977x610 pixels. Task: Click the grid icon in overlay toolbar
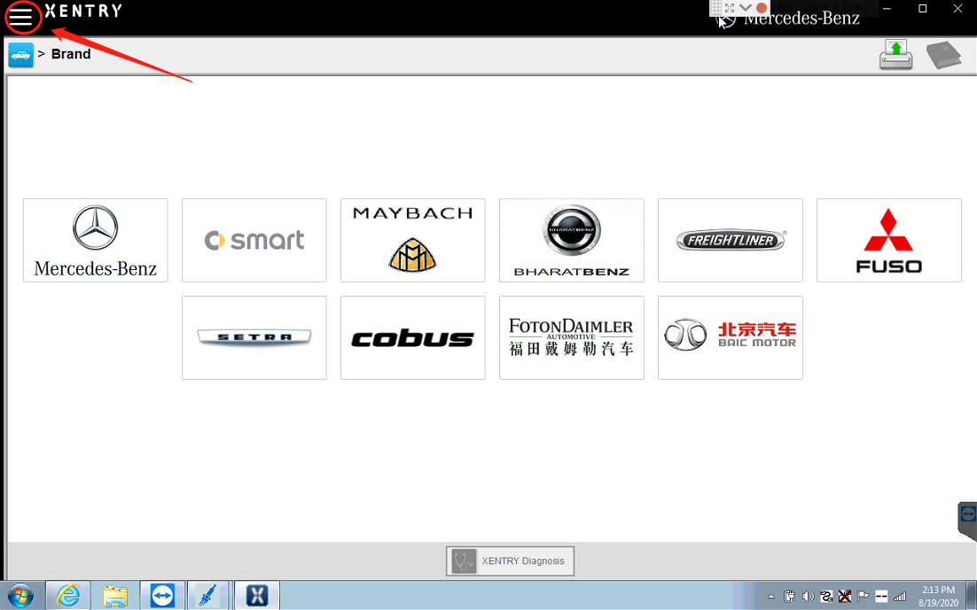[x=716, y=7]
